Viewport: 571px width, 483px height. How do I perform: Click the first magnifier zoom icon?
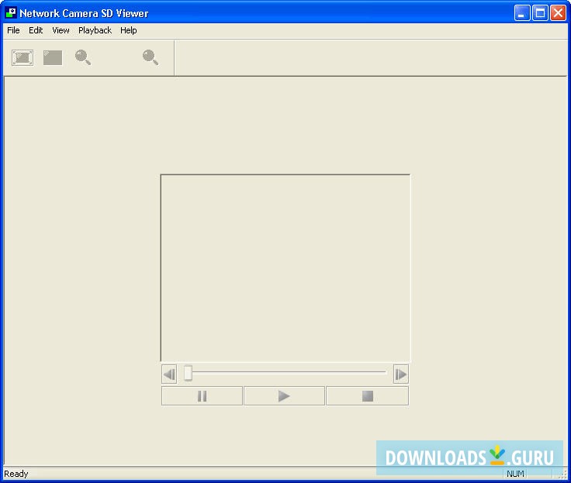[83, 57]
